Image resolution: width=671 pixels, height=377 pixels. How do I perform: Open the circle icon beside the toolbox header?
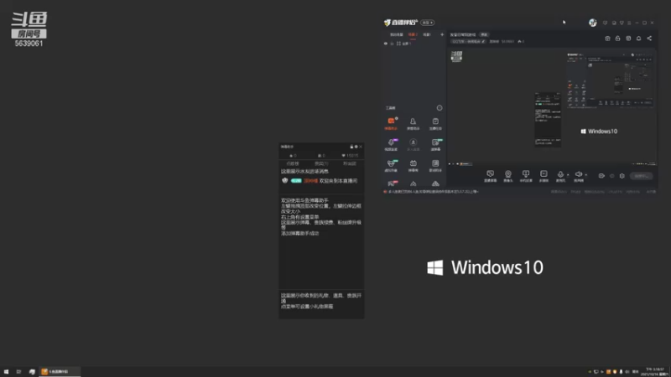coord(440,108)
